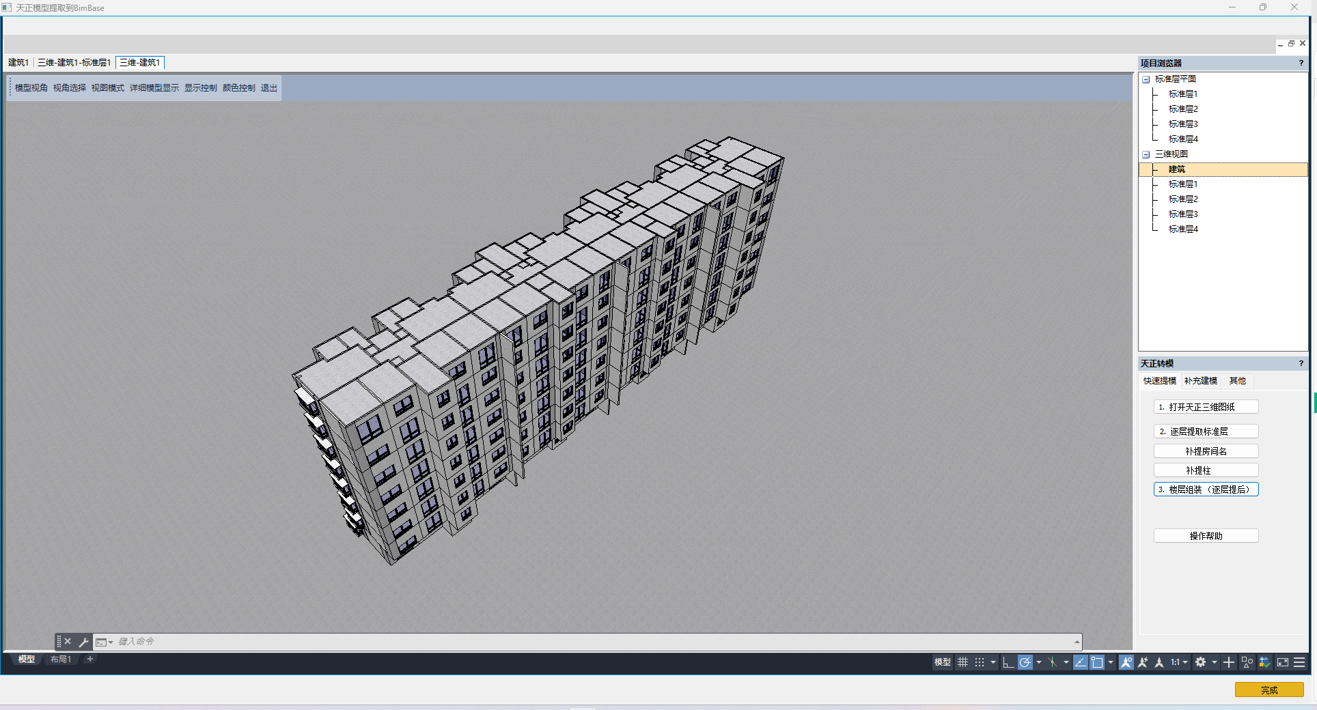
Task: Close the command line with X icon
Action: coord(68,642)
